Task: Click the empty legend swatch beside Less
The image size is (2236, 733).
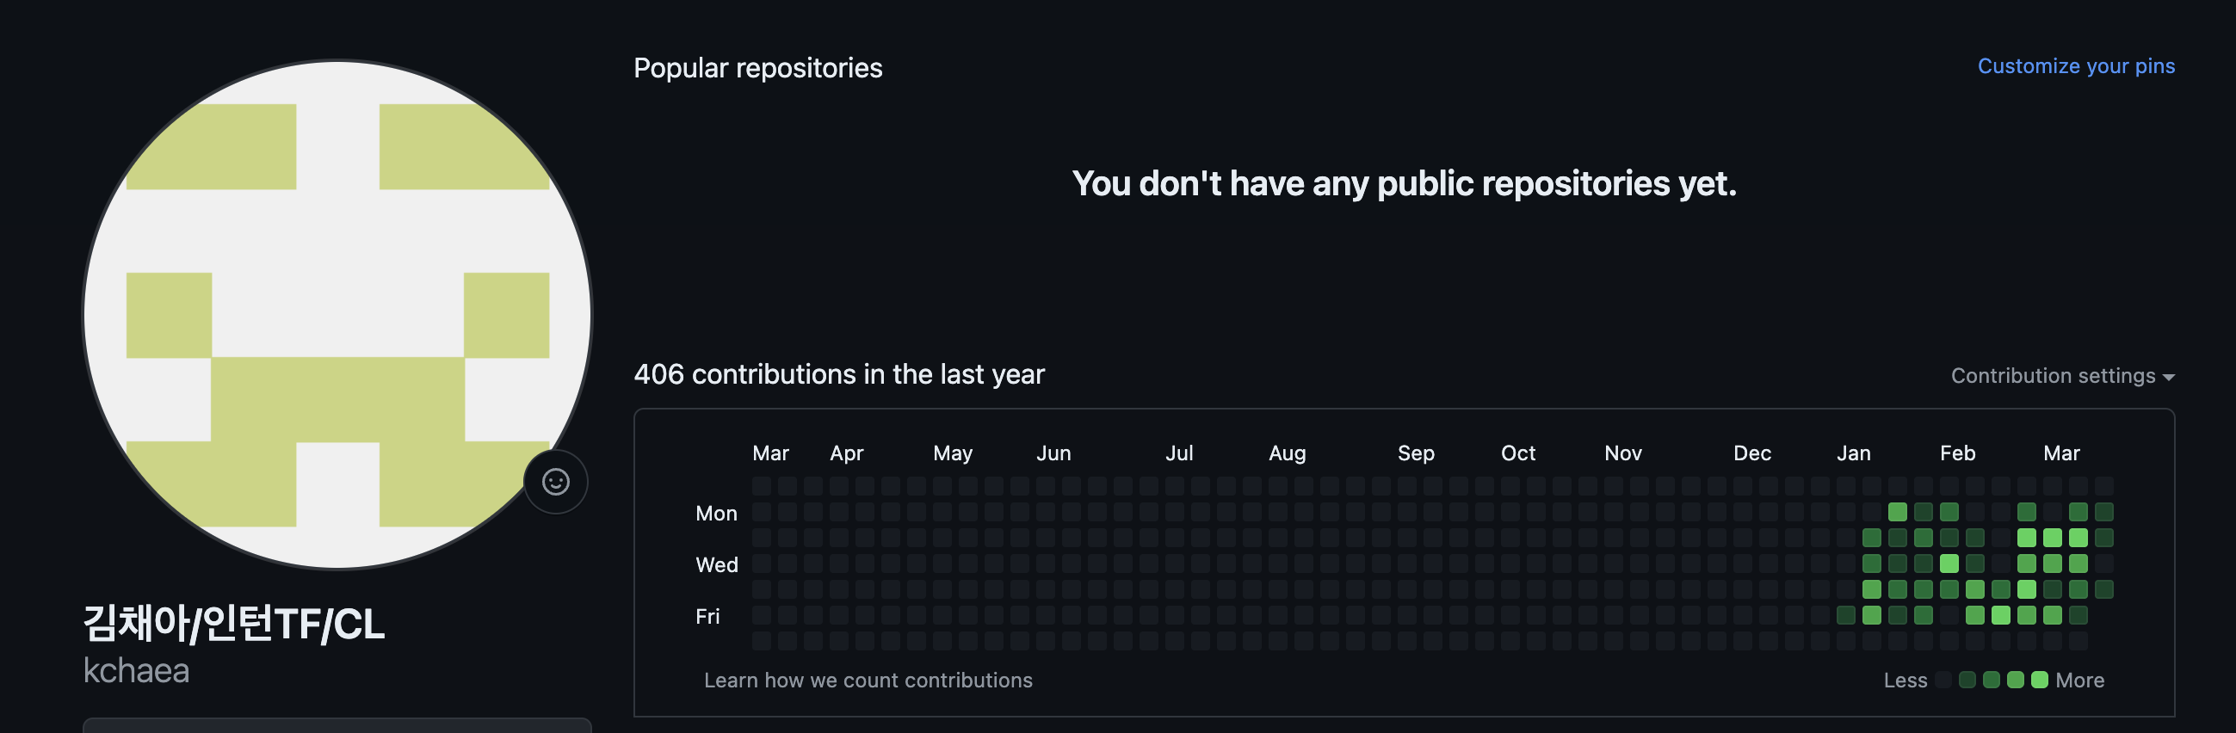Action: pyautogui.click(x=1943, y=680)
